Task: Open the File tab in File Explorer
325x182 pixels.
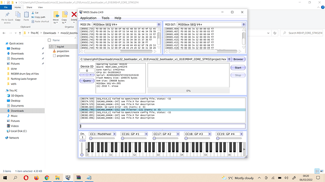Action: point(6,7)
